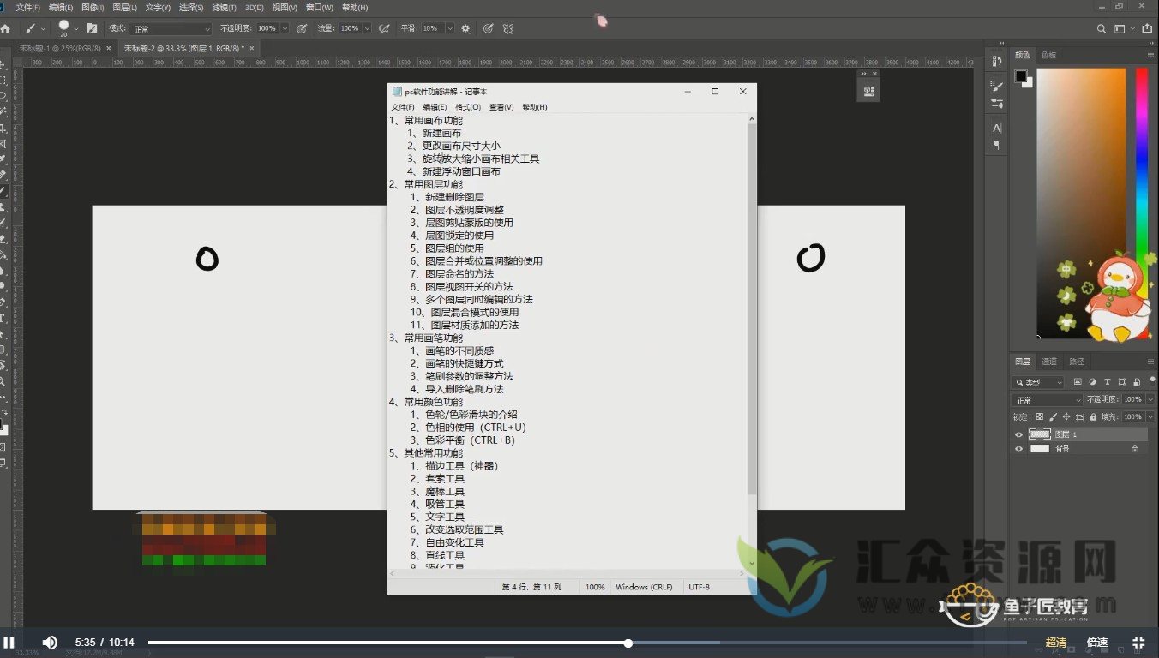The height and width of the screenshot is (658, 1159).
Task: Click the lock transparency icon in Layers panel
Action: coord(1040,416)
